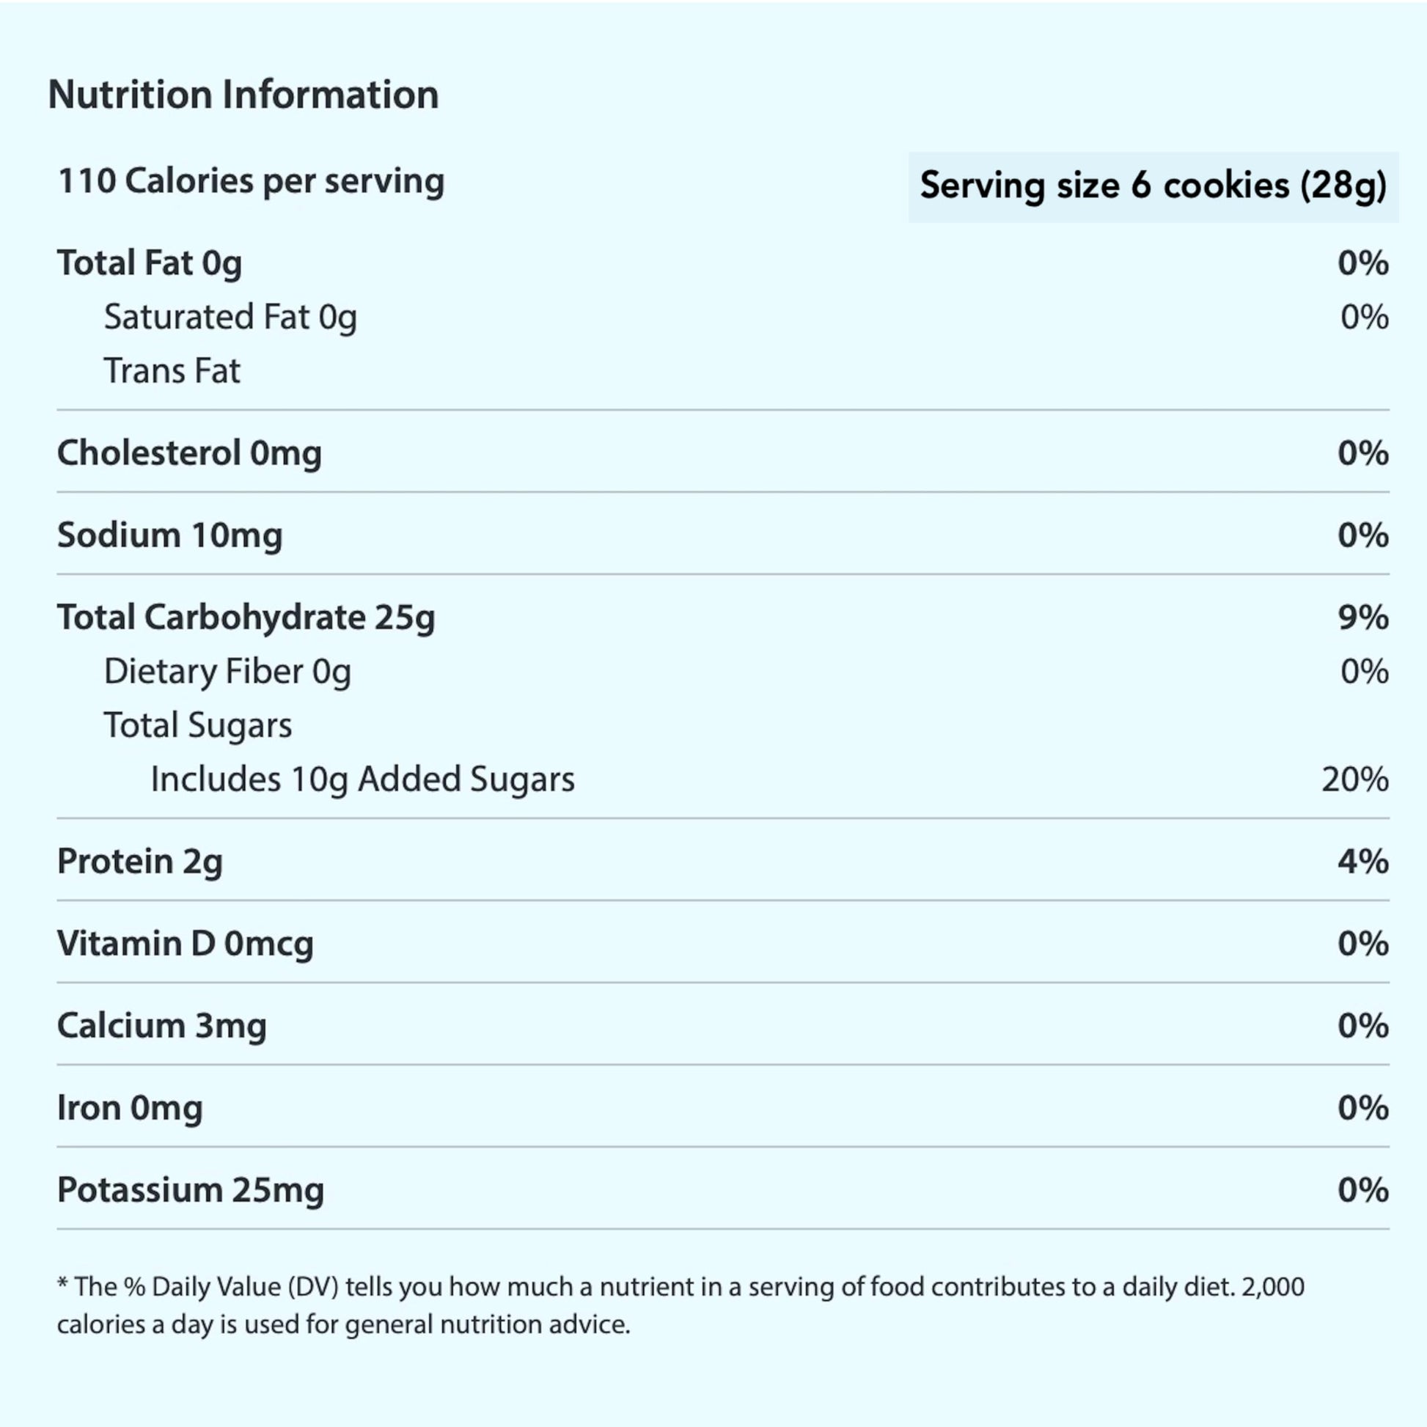The width and height of the screenshot is (1427, 1427).
Task: Select the Calcium 3mg row label
Action: click(162, 1026)
